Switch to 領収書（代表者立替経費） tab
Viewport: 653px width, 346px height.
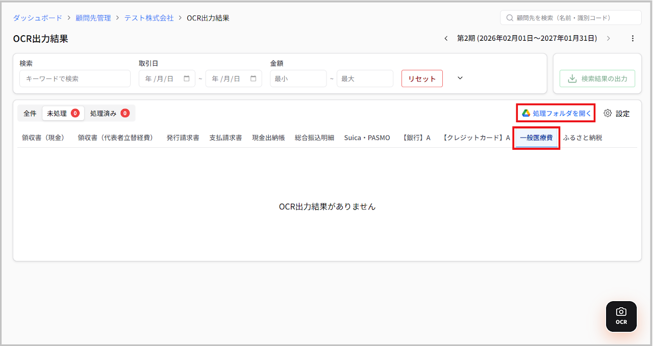(117, 138)
